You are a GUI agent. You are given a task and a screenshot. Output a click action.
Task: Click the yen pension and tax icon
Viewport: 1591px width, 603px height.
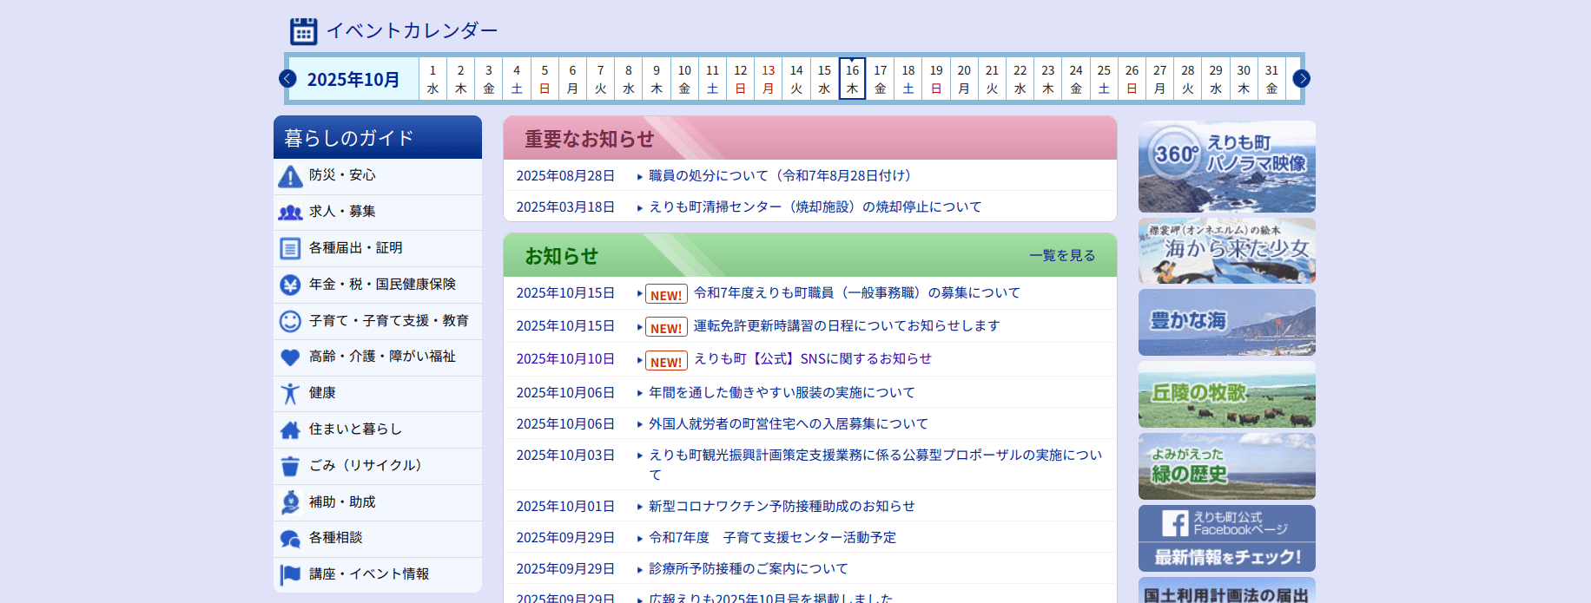click(x=290, y=285)
